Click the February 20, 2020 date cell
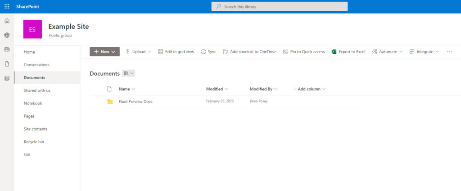 pos(220,101)
